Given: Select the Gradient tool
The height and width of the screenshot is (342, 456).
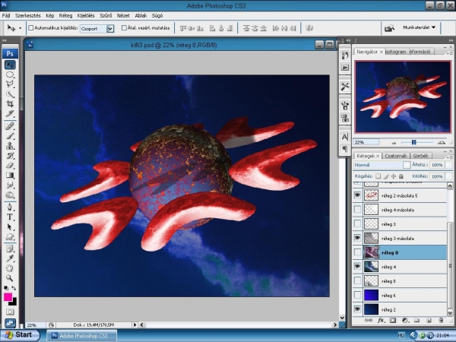Looking at the screenshot, I should (10, 175).
